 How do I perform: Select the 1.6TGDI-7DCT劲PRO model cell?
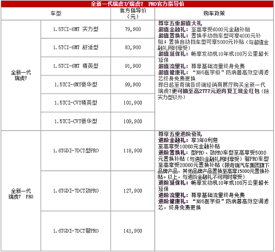pos(76,191)
